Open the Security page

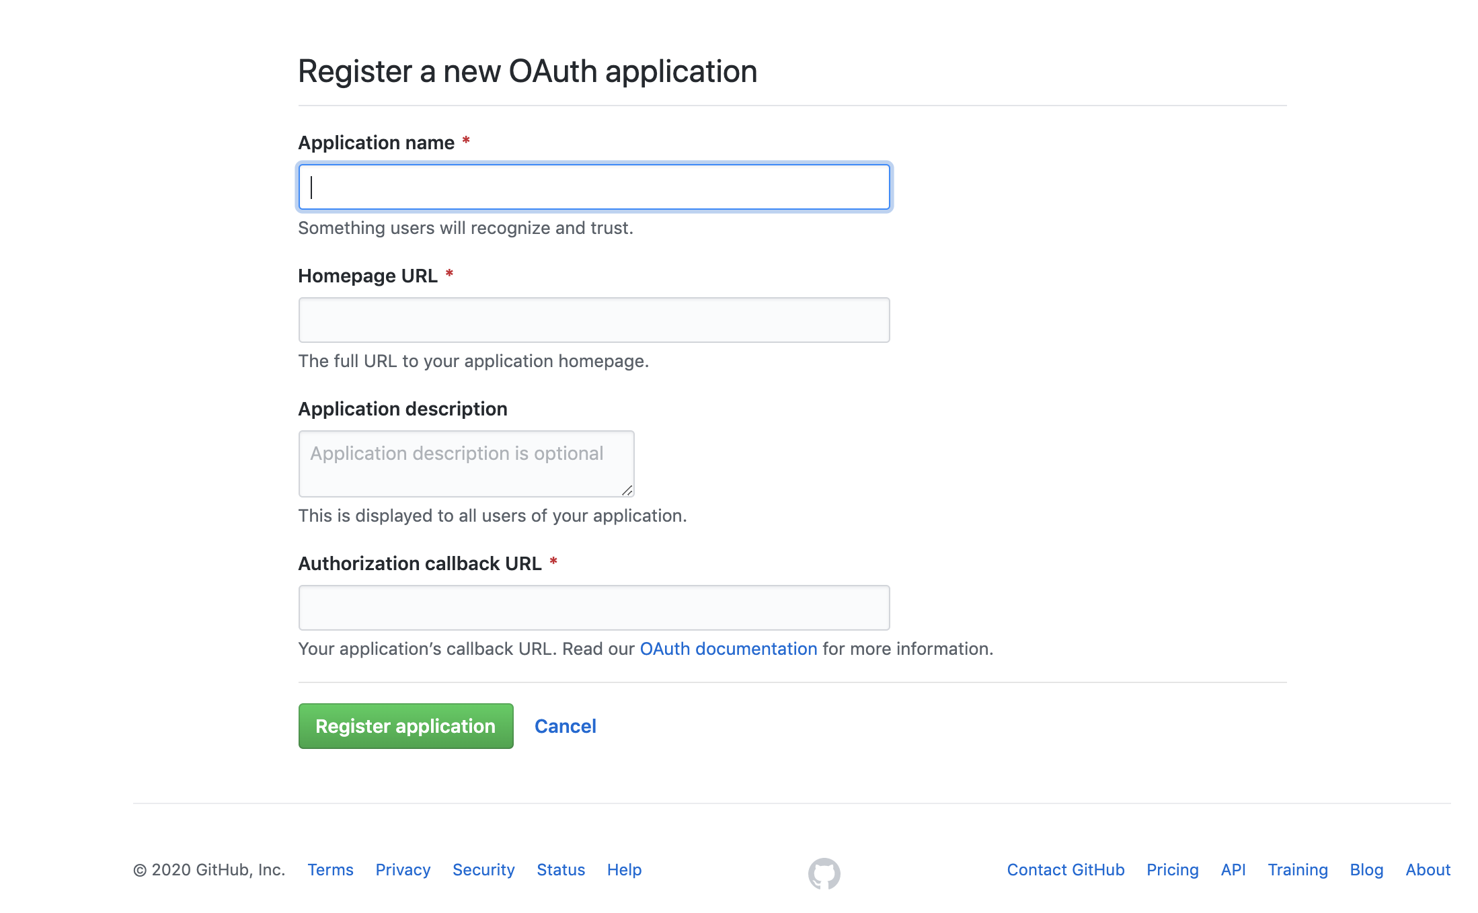[x=483, y=869]
